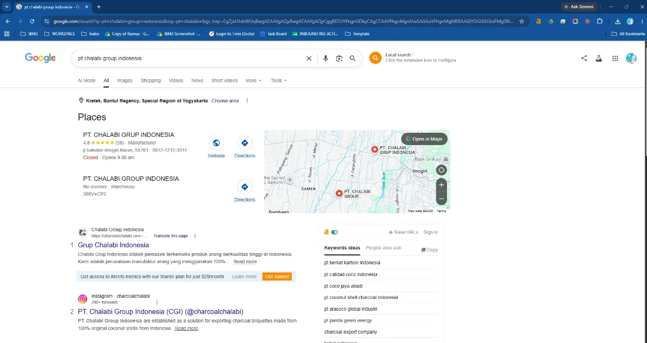Open the Chrome three-dot menu
The image size is (647, 343).
[643, 21]
